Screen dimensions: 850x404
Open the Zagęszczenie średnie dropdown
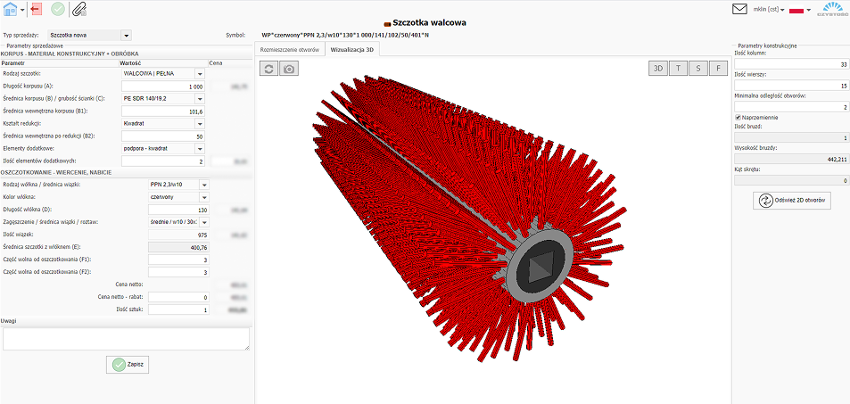click(204, 222)
